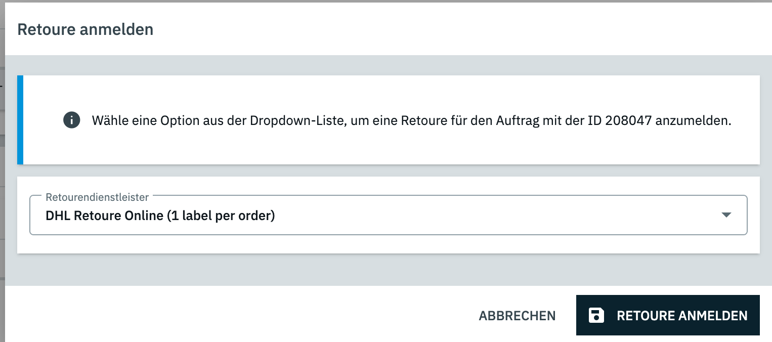Click the RETOURE ANMELDEN button
This screenshot has width=772, height=342.
(668, 315)
